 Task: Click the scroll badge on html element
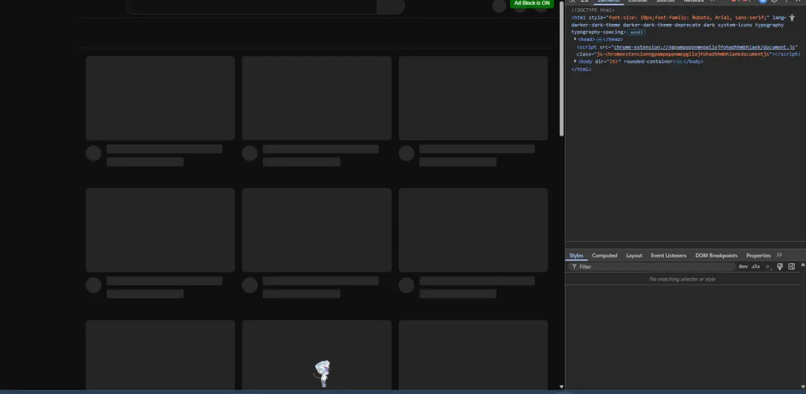coord(637,32)
